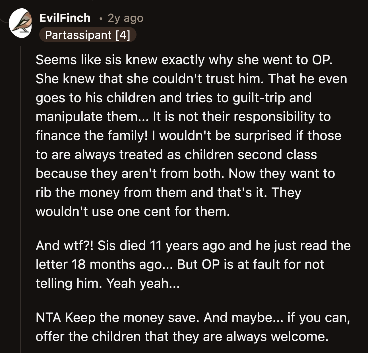Collapse the comment using the vertical thread line
Screen dimensions: 368x353
(x=20, y=199)
